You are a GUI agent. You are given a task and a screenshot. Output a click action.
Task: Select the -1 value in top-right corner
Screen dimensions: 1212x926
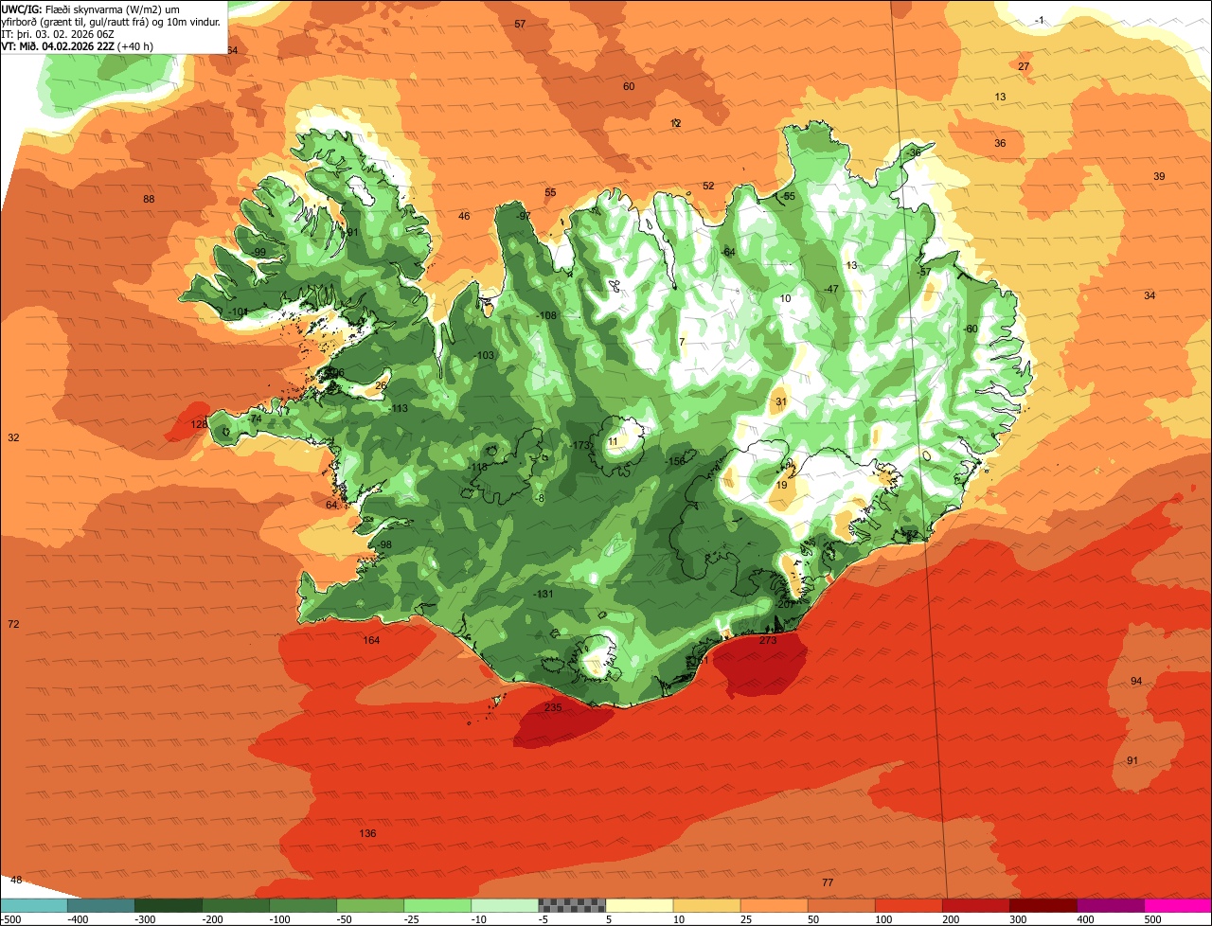point(1039,20)
